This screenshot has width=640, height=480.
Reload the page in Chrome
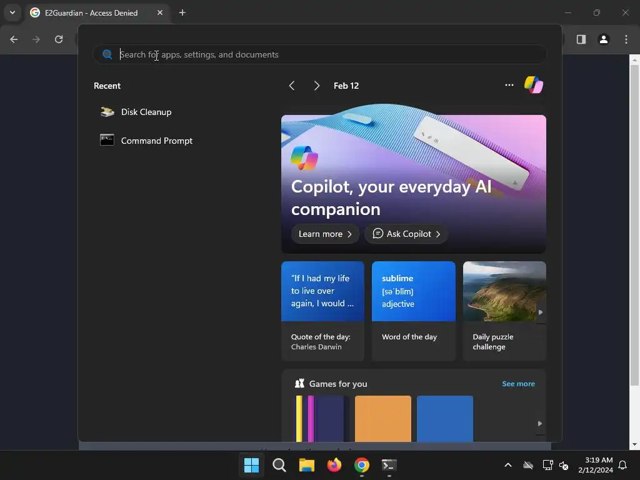(x=59, y=39)
